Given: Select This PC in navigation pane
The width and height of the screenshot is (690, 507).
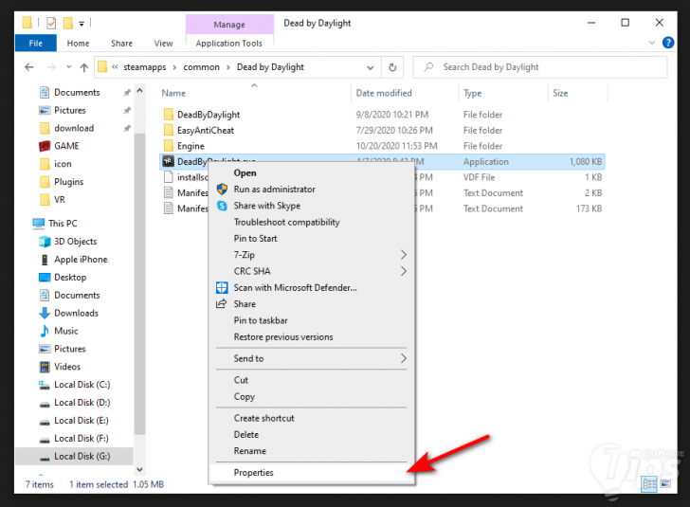Looking at the screenshot, I should 63,223.
